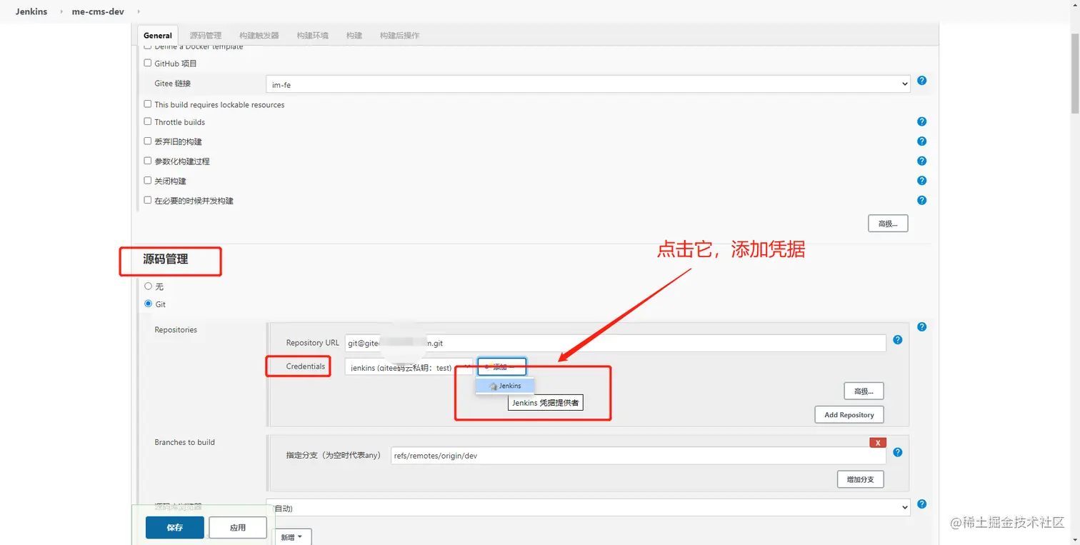Screen dimensions: 1080x545
Task: Click 高级... button in Repositories box
Action: pyautogui.click(x=864, y=391)
